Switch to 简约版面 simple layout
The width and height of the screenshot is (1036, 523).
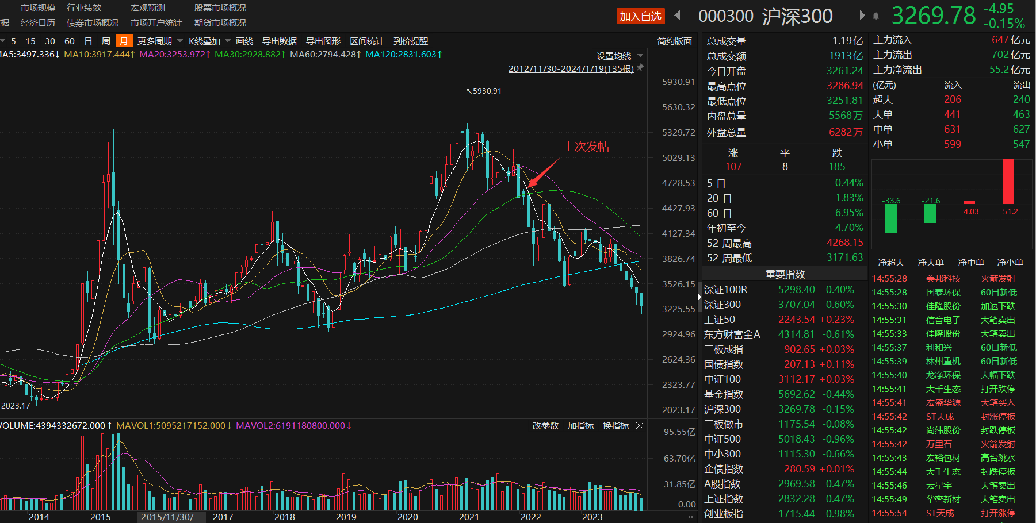click(675, 41)
